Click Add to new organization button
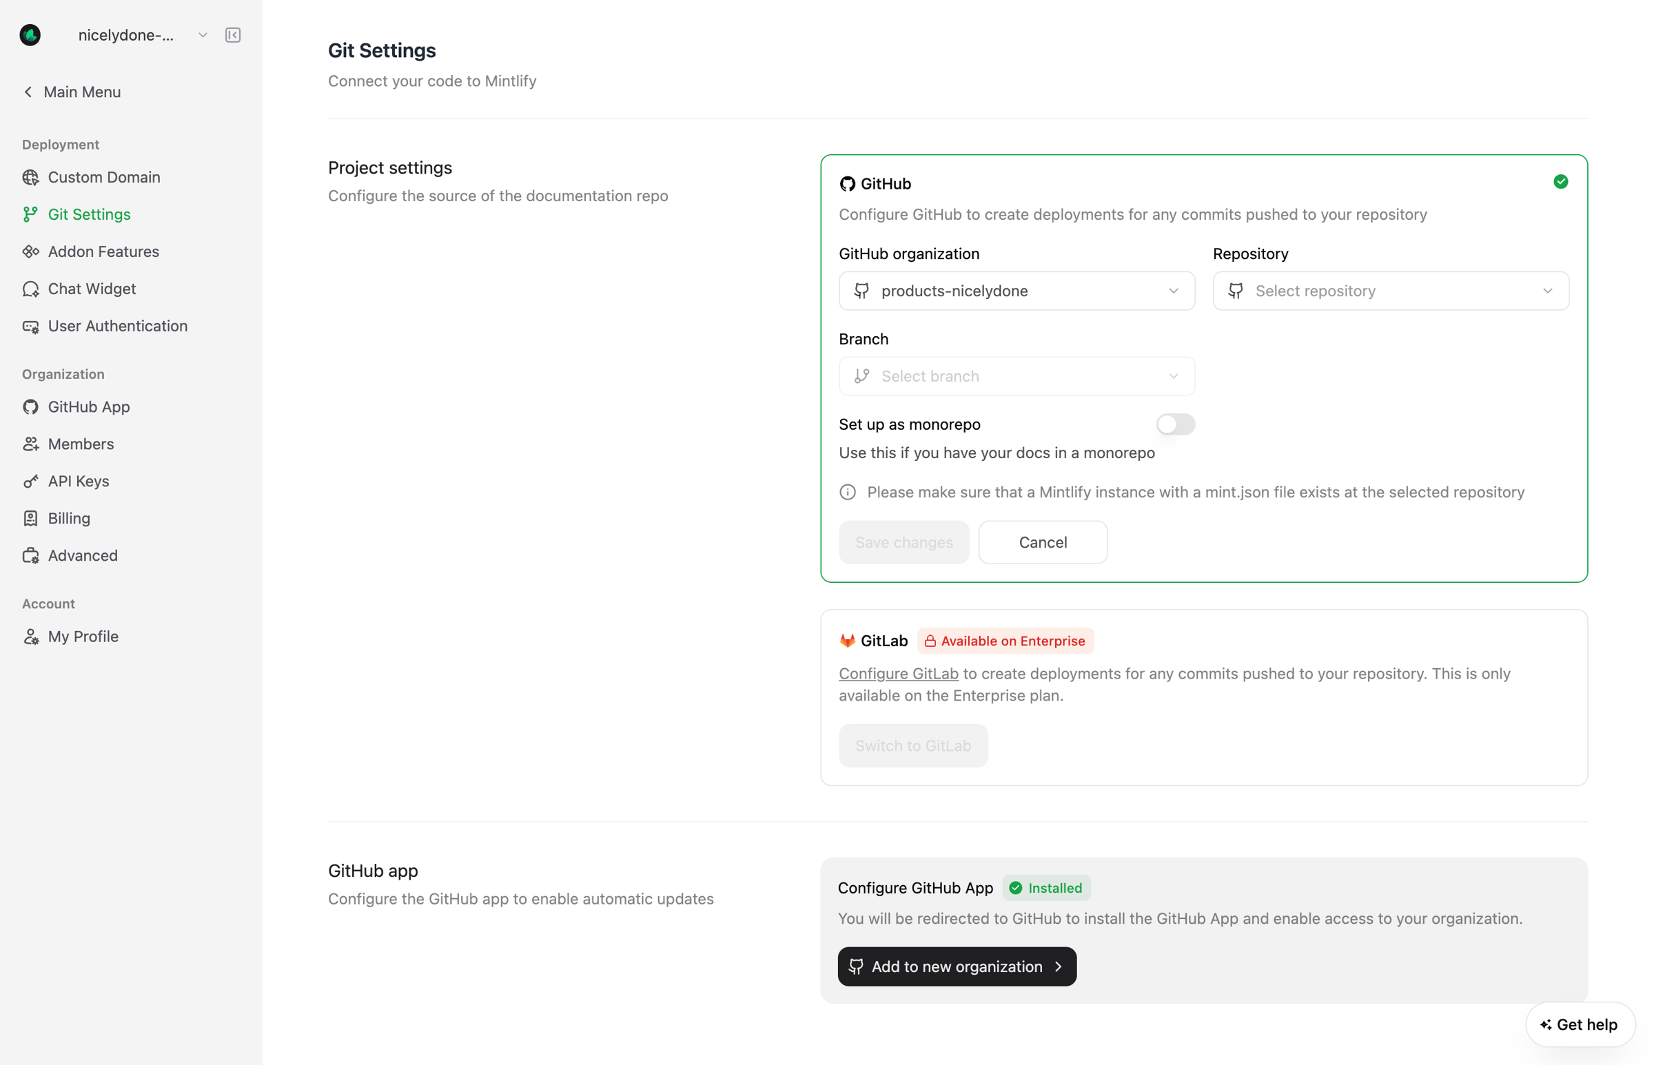The height and width of the screenshot is (1065, 1654). pos(957,966)
